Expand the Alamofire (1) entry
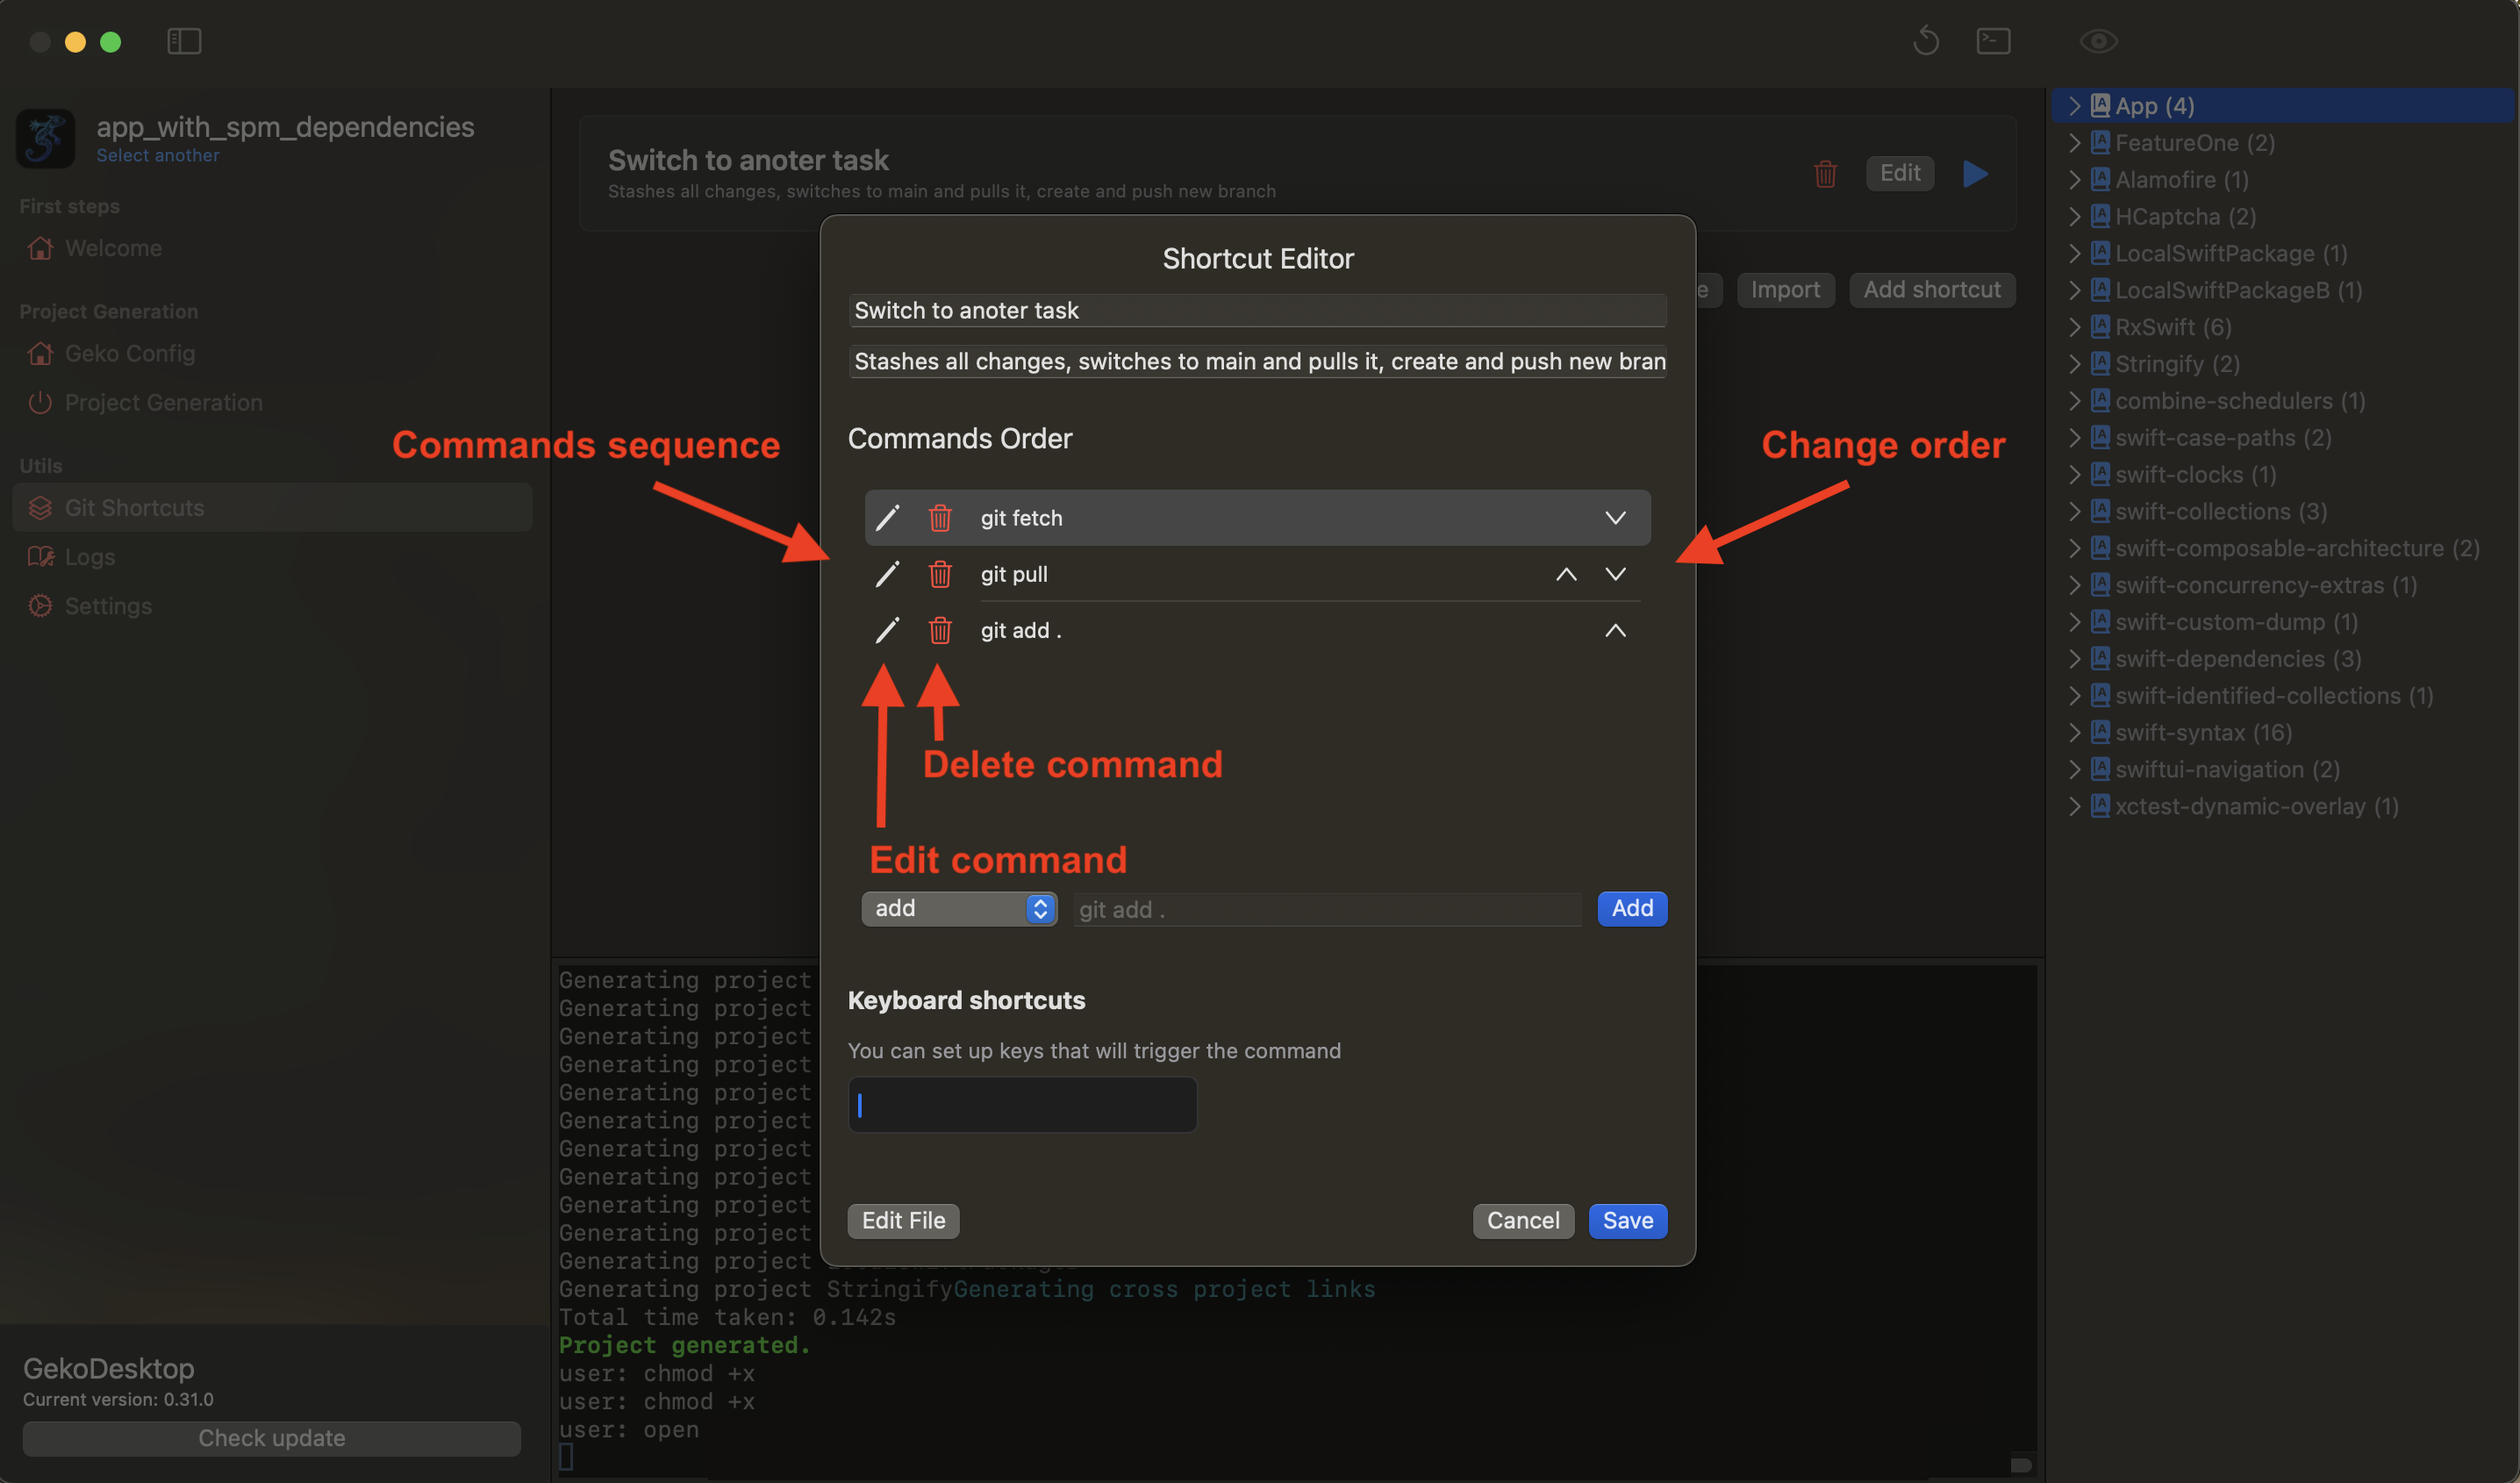2520x1483 pixels. [x=2075, y=180]
